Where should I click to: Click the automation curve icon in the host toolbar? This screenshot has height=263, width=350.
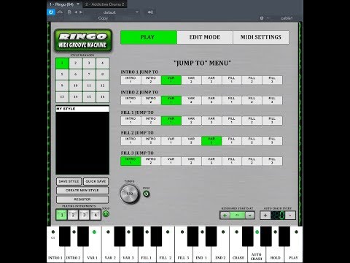(x=60, y=12)
